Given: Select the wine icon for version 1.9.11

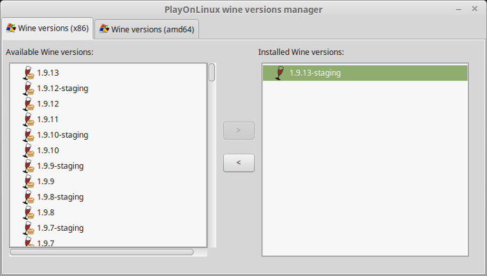Looking at the screenshot, I should click(x=29, y=120).
